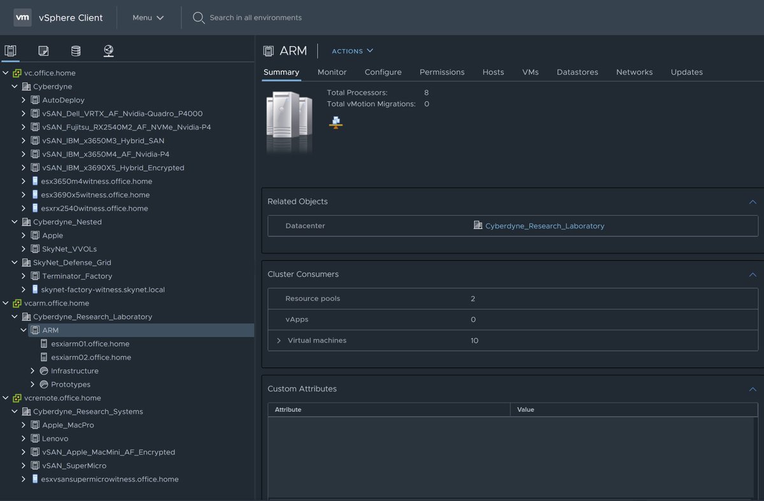Expand the Prototypes resource pool node

32,385
